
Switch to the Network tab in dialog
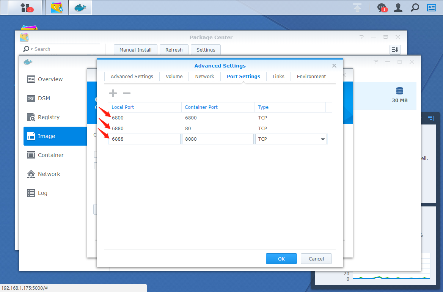coord(204,77)
